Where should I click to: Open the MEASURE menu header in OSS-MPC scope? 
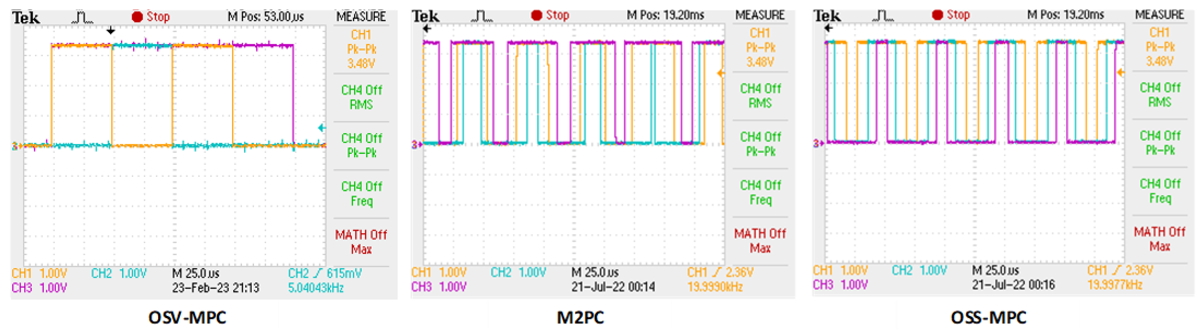[x=1160, y=15]
